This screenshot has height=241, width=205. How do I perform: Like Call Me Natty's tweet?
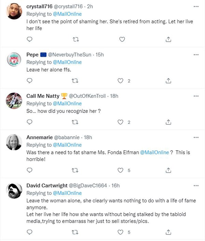click(121, 122)
